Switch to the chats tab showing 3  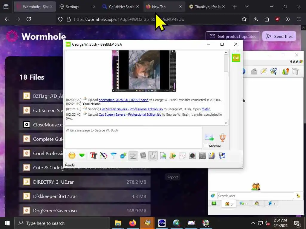(x=244, y=204)
